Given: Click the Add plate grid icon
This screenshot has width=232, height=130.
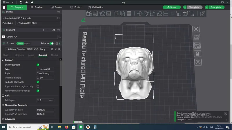Looking at the screenshot, I should [96, 13].
